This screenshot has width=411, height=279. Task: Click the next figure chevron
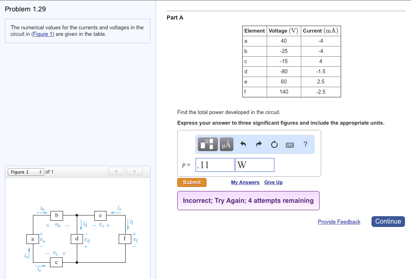[x=134, y=171]
